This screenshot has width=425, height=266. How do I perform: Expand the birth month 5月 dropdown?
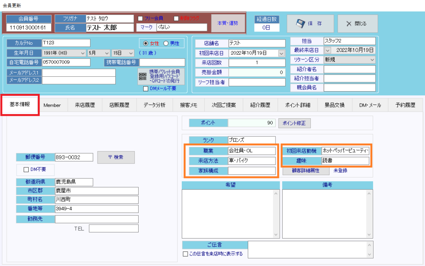(x=107, y=53)
